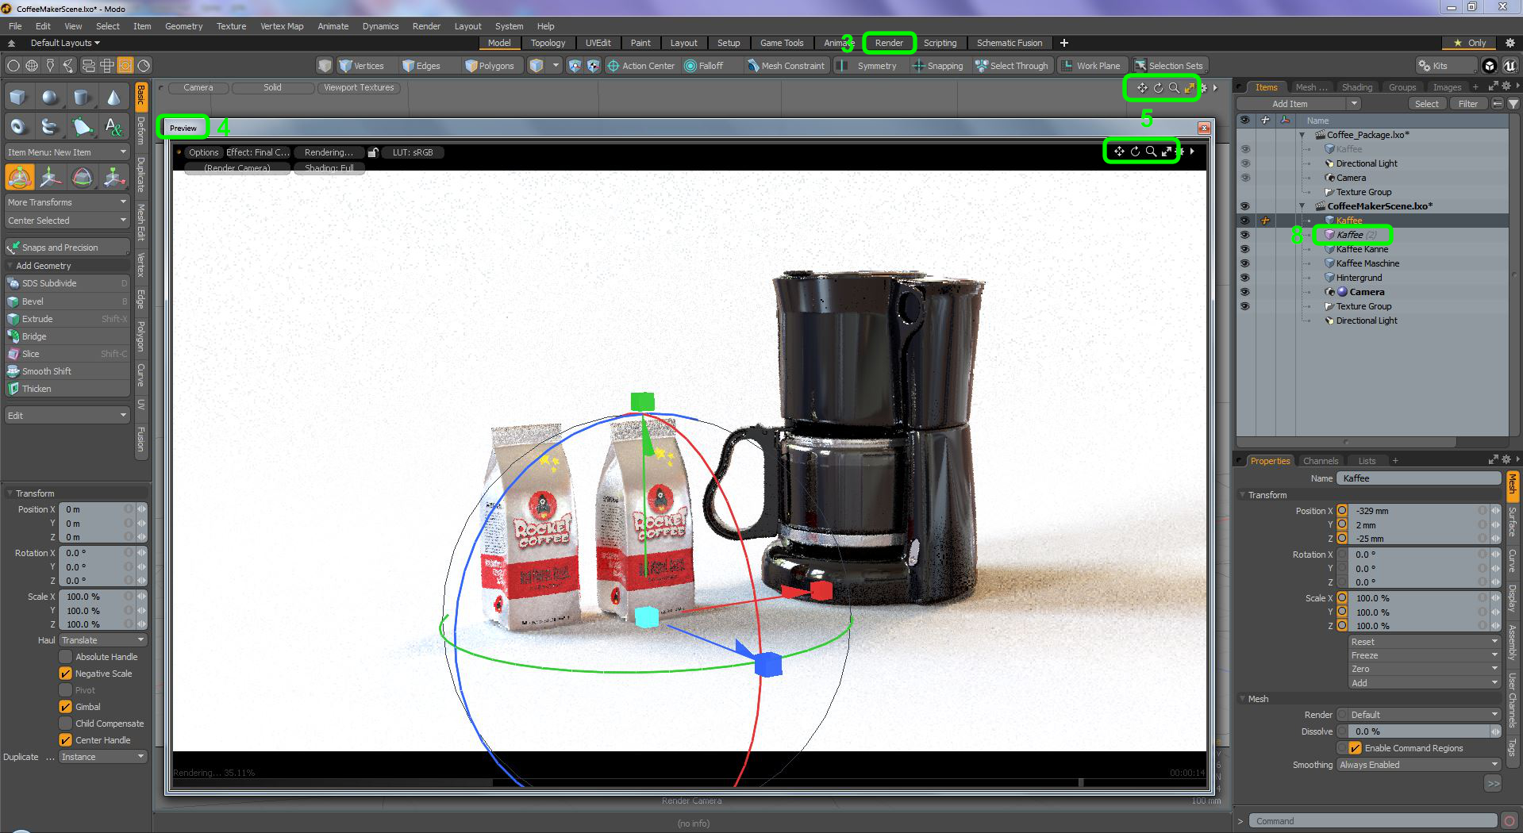Switch to the Topology layout tab

pos(548,43)
